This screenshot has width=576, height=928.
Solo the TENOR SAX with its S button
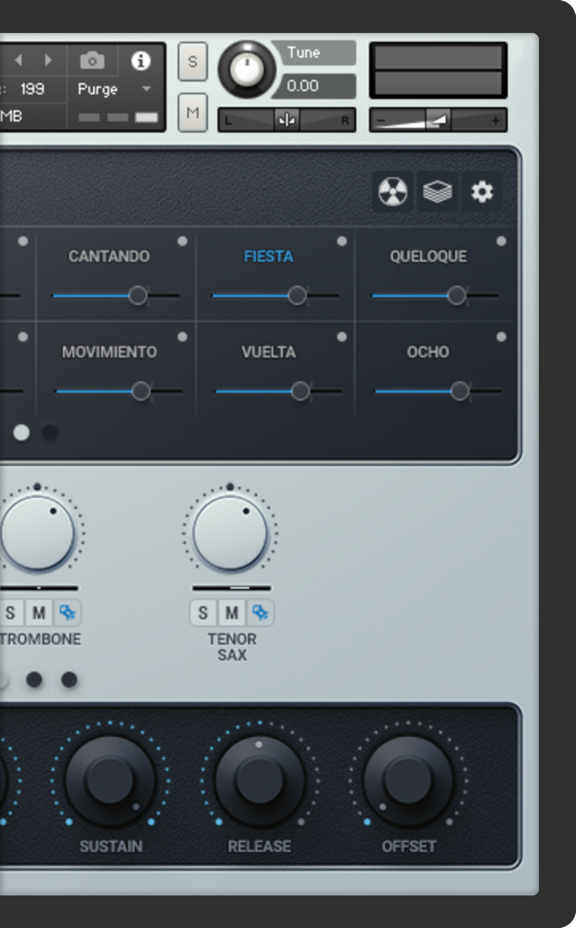[x=203, y=613]
